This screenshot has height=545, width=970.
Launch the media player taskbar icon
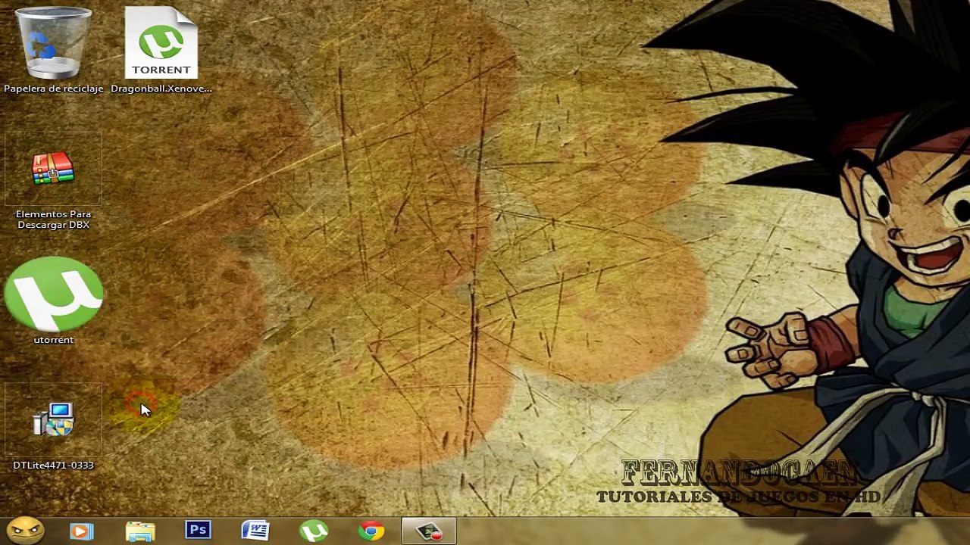82,531
